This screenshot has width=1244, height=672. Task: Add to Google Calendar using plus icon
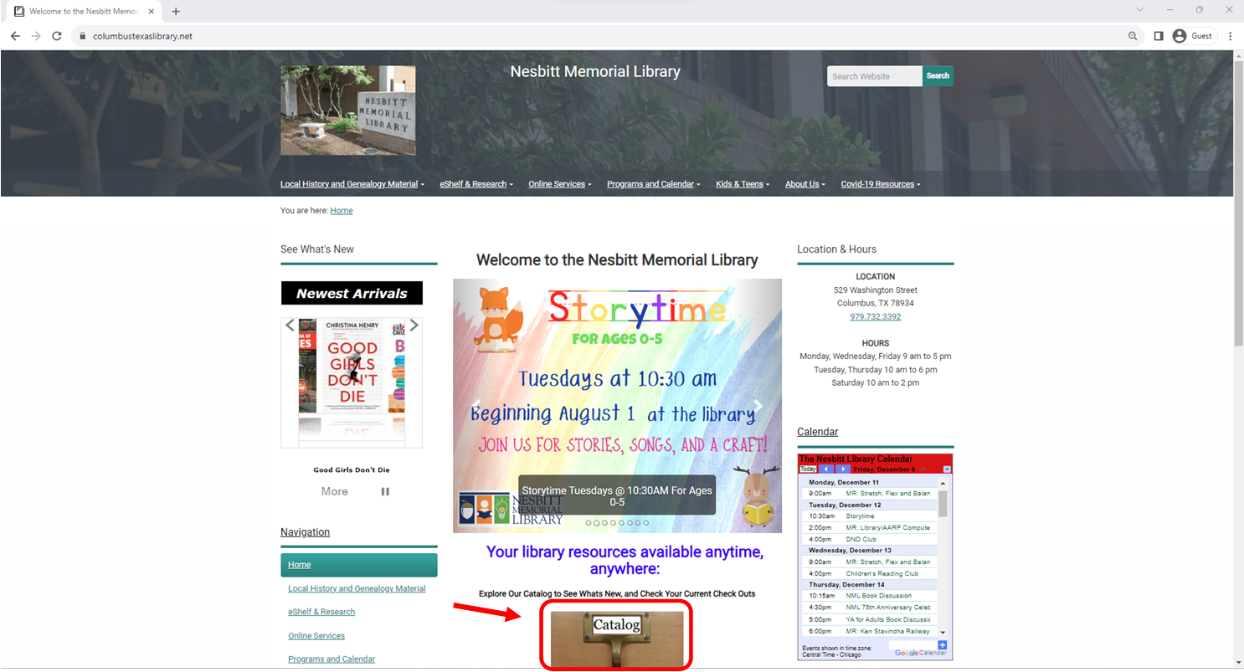tap(943, 645)
